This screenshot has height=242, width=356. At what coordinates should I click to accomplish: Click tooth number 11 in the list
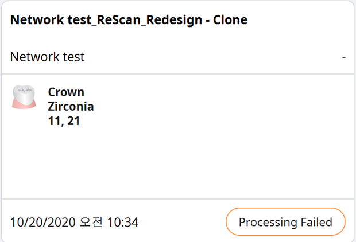tap(54, 121)
